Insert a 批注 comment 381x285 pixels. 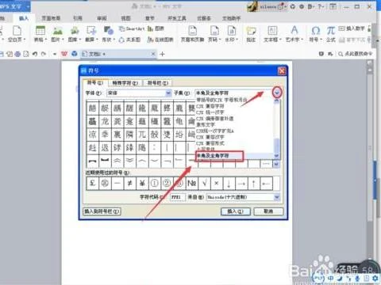[251, 34]
